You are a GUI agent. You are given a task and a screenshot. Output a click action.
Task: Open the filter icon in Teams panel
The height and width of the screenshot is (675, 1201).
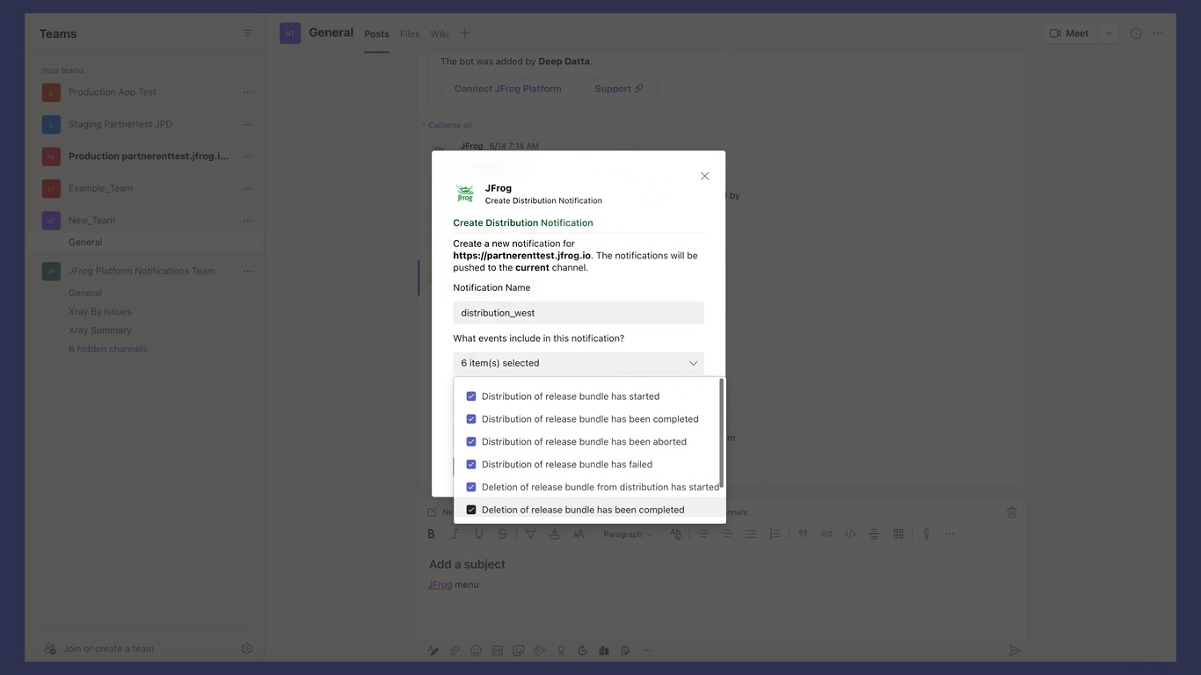(247, 33)
